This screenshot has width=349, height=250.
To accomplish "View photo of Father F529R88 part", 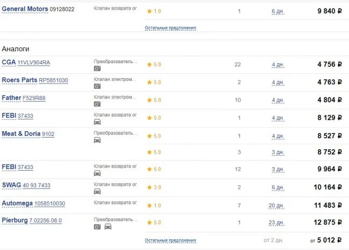I will click(x=97, y=104).
